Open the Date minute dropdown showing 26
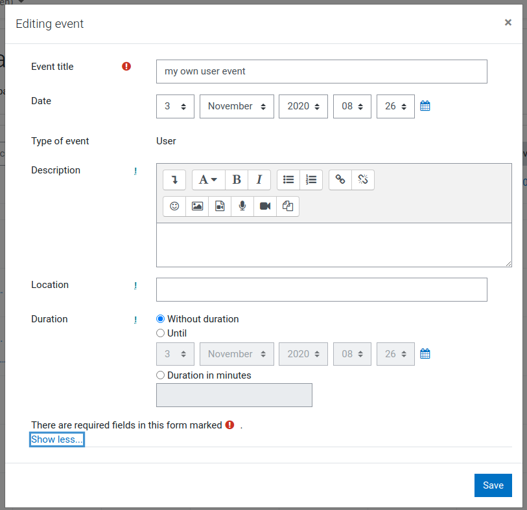Image resolution: width=527 pixels, height=510 pixels. [x=395, y=106]
